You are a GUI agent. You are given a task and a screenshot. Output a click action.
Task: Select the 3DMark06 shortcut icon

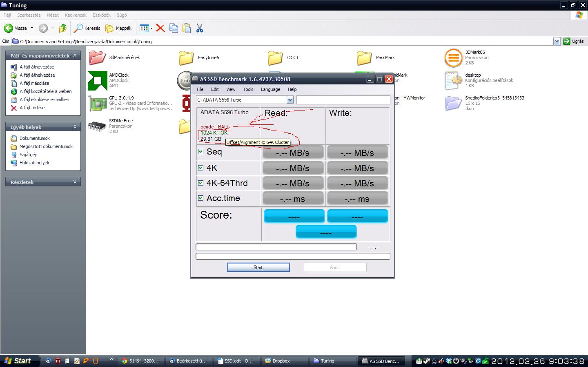pos(453,58)
